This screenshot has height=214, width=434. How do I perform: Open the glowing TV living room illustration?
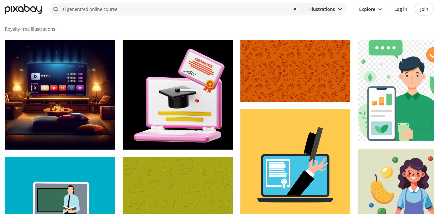pos(60,95)
